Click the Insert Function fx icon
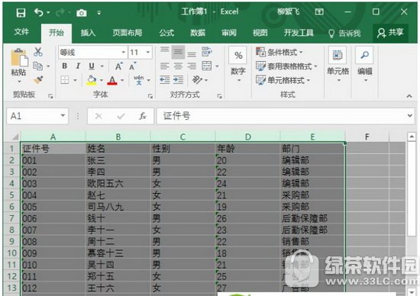Viewport: 420px width, 296px height. (143, 116)
